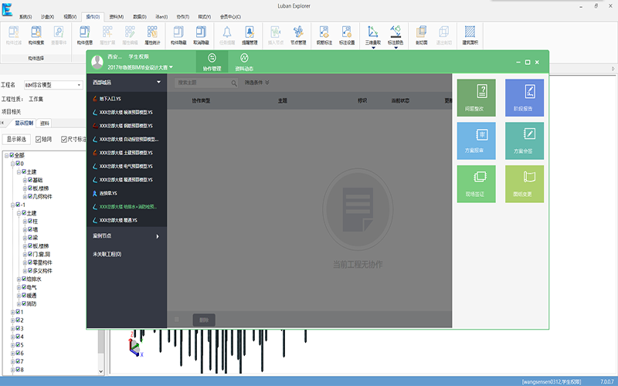Image resolution: width=618 pixels, height=386 pixels.
Task: Uncheck the 全部 tree checkbox
Action: (x=12, y=155)
